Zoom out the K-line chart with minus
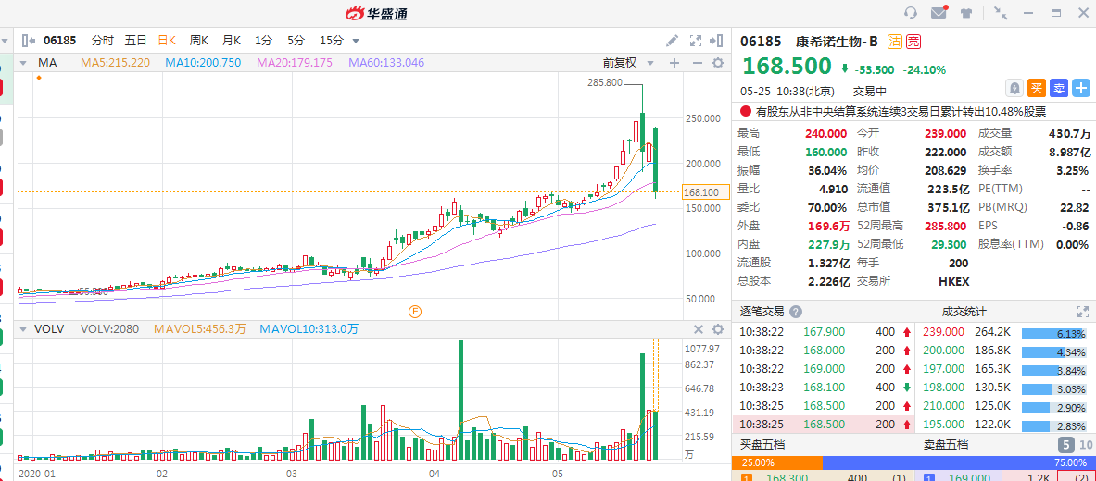The image size is (1096, 481). (697, 63)
